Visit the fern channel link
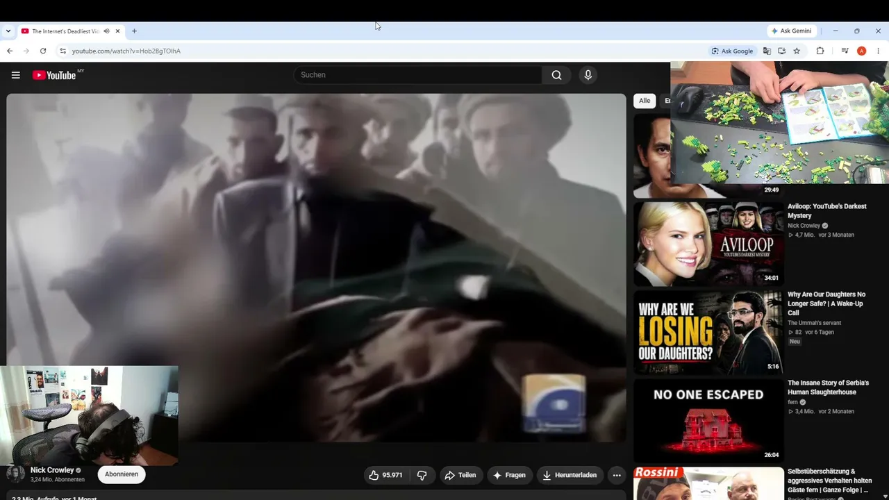The width and height of the screenshot is (889, 500). point(792,402)
